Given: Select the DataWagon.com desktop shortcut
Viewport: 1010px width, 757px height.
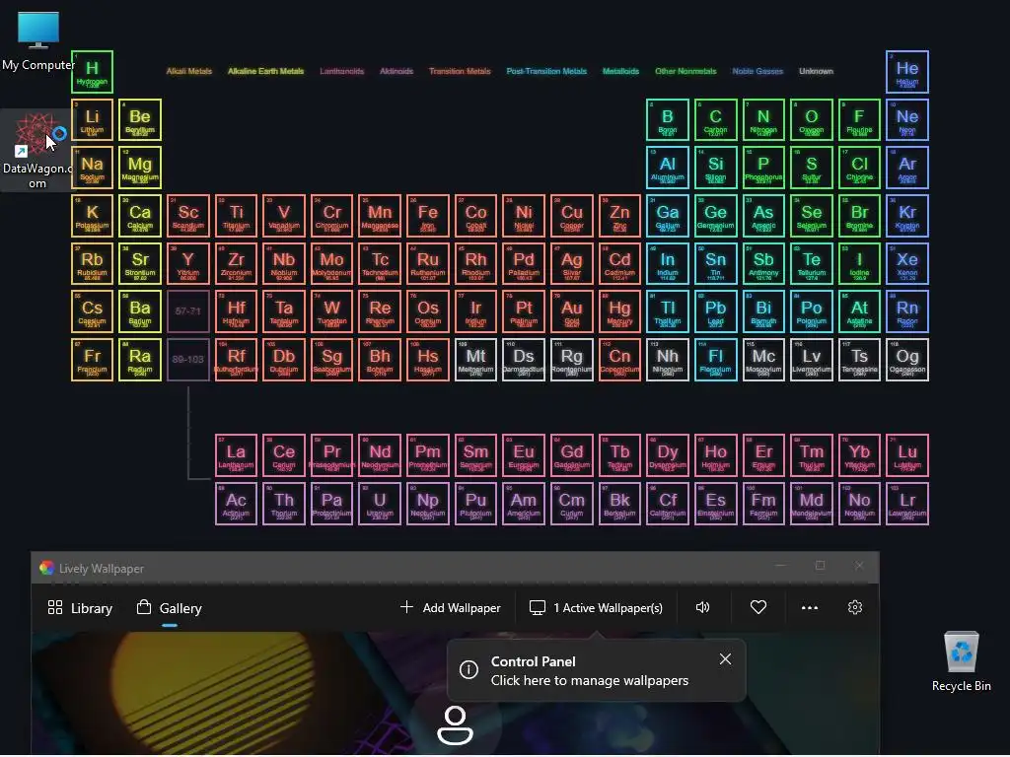Looking at the screenshot, I should (37, 151).
